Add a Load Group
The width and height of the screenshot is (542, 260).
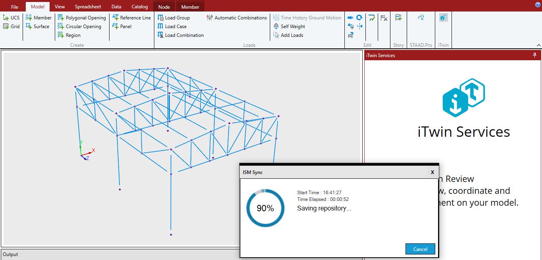[173, 18]
